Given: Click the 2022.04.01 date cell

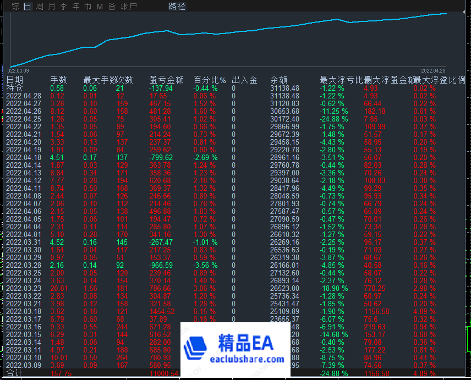Looking at the screenshot, I should (24, 234).
